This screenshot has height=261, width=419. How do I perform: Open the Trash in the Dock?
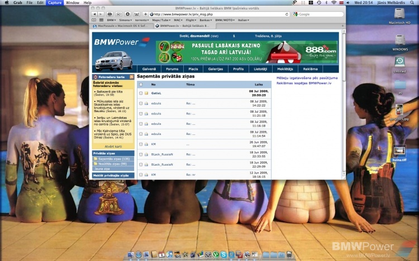pos(289,254)
